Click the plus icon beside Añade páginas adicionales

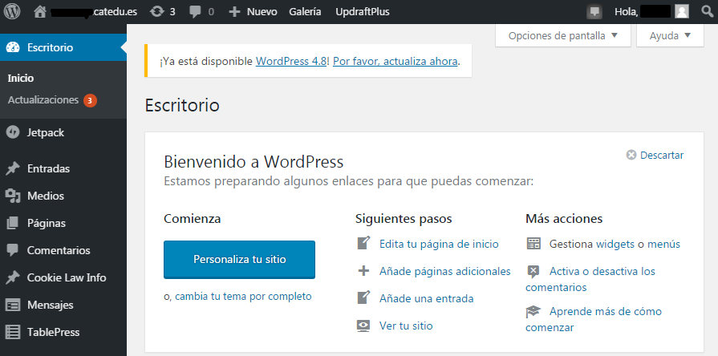363,271
